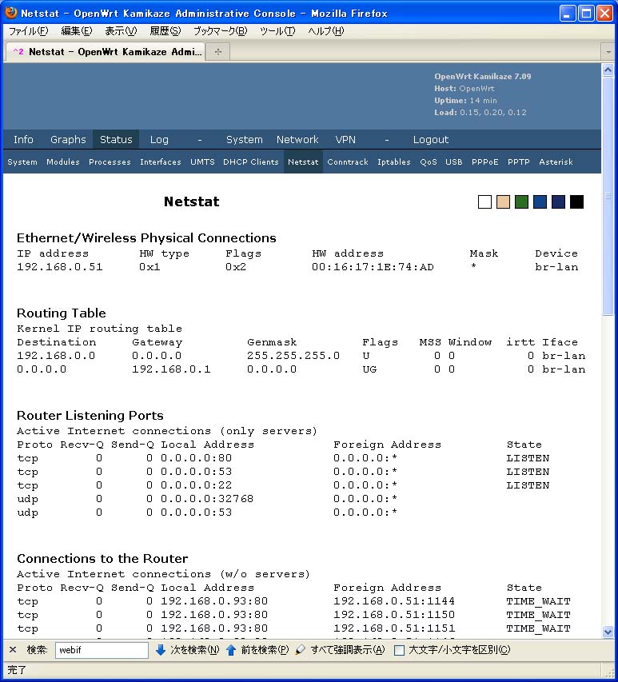618x682 pixels.
Task: Click the search text field containing webif
Action: (102, 650)
